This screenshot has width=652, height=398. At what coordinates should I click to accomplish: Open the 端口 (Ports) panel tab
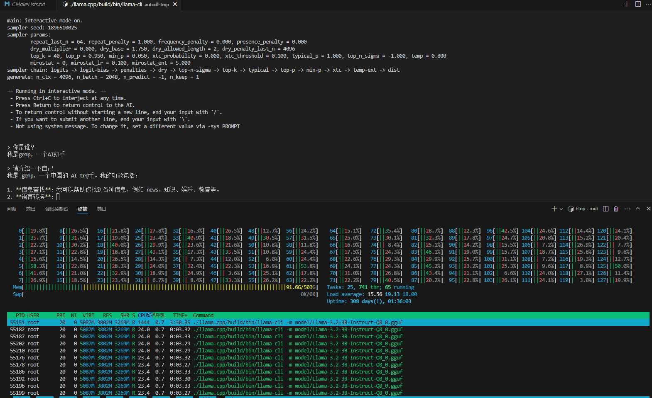pyautogui.click(x=102, y=209)
